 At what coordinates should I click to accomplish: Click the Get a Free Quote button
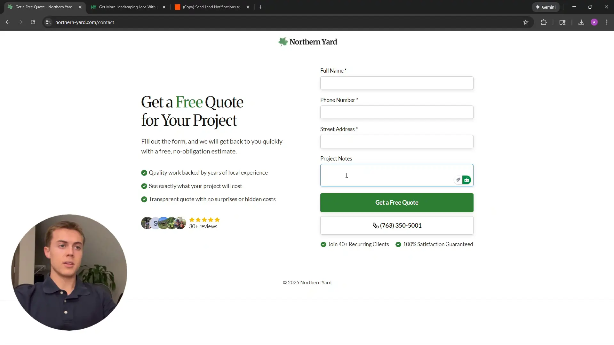[396, 203]
